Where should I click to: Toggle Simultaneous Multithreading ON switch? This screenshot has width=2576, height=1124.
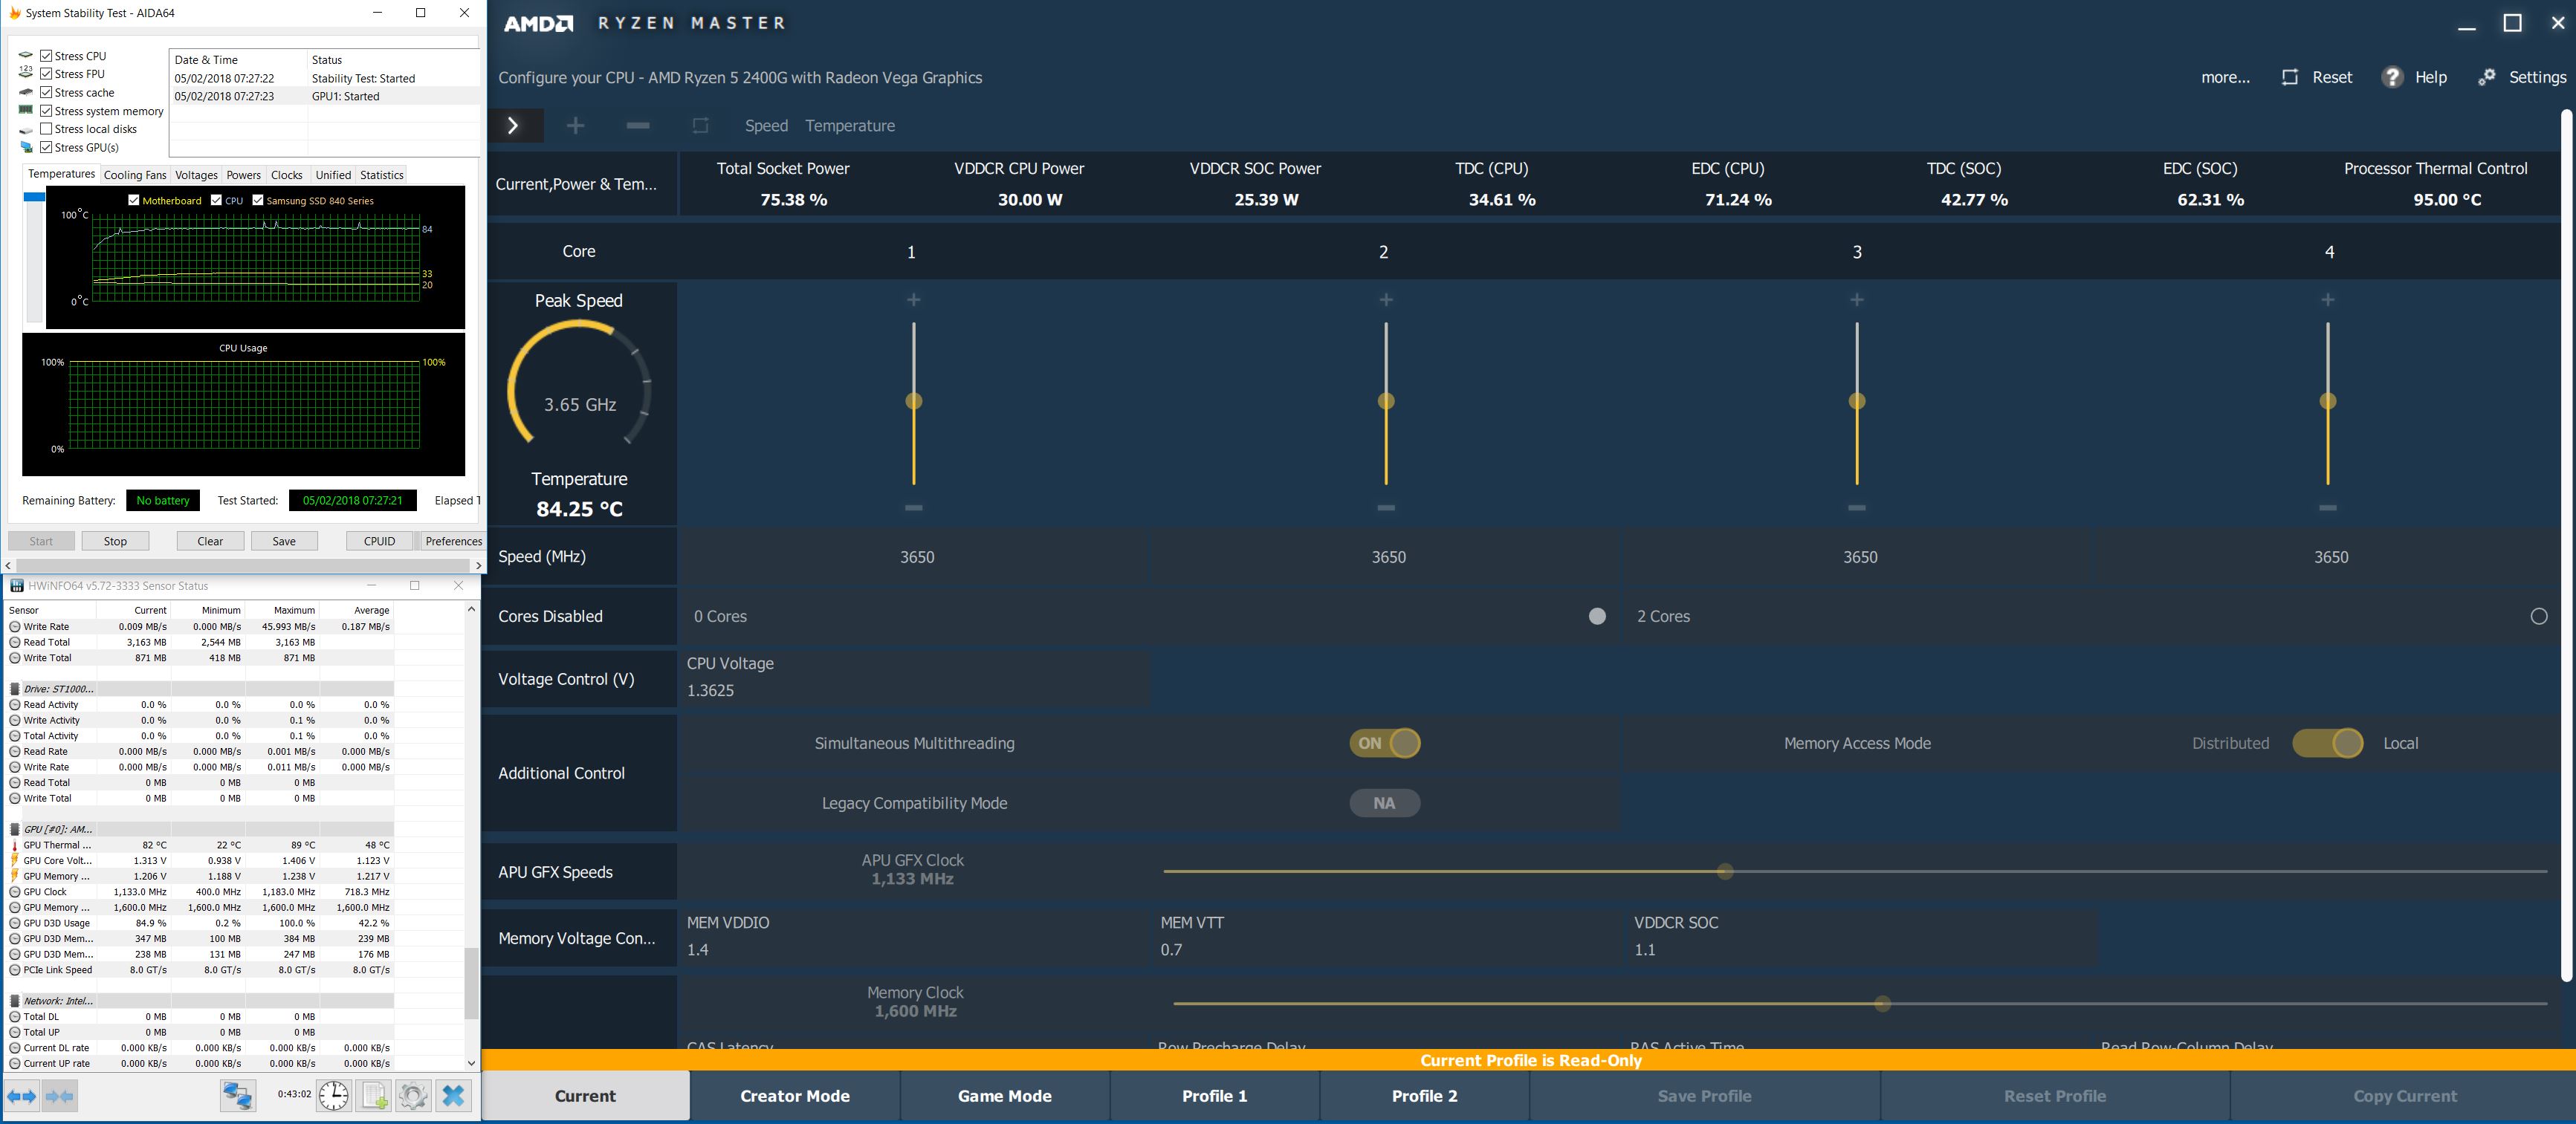tap(1384, 743)
